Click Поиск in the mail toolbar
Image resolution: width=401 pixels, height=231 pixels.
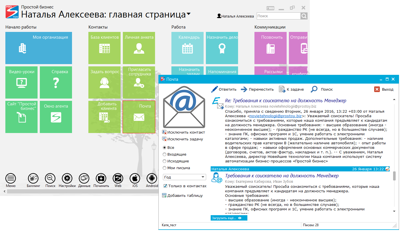click(322, 89)
